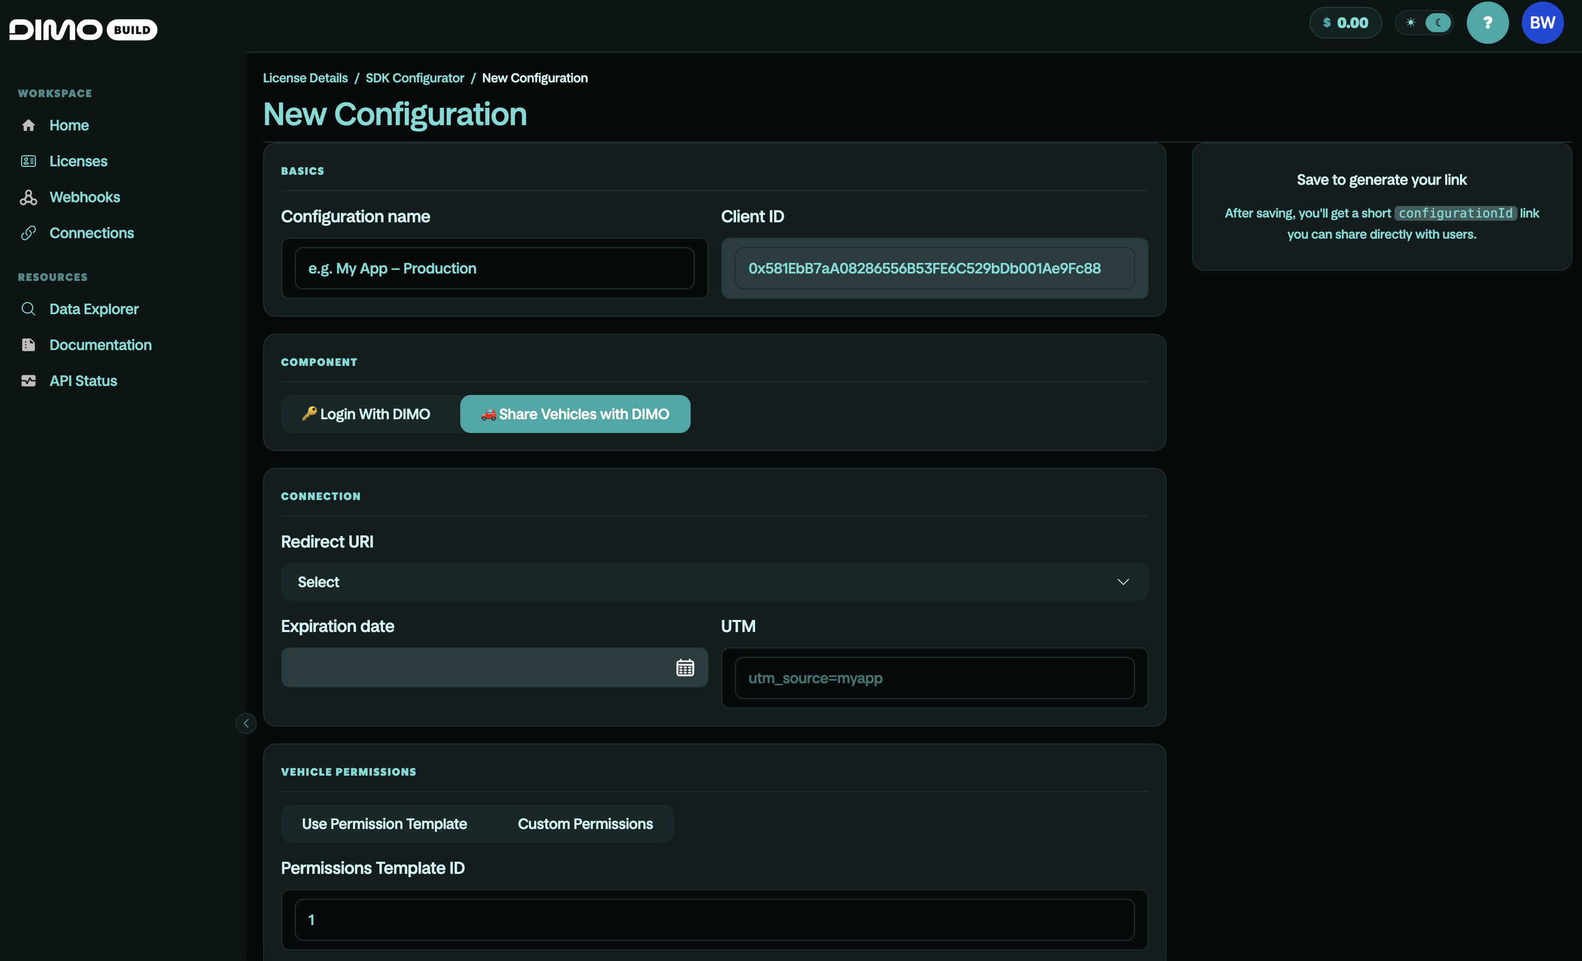Click the Webhooks icon in sidebar

[x=28, y=197]
